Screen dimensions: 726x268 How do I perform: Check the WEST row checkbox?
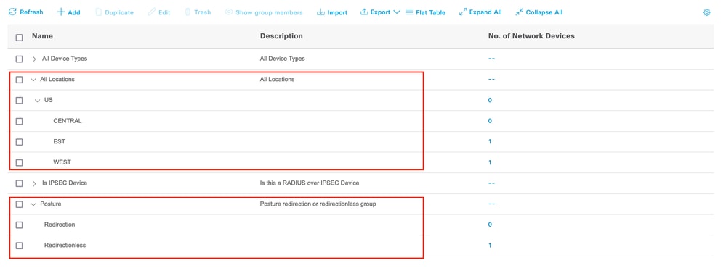[x=19, y=163]
